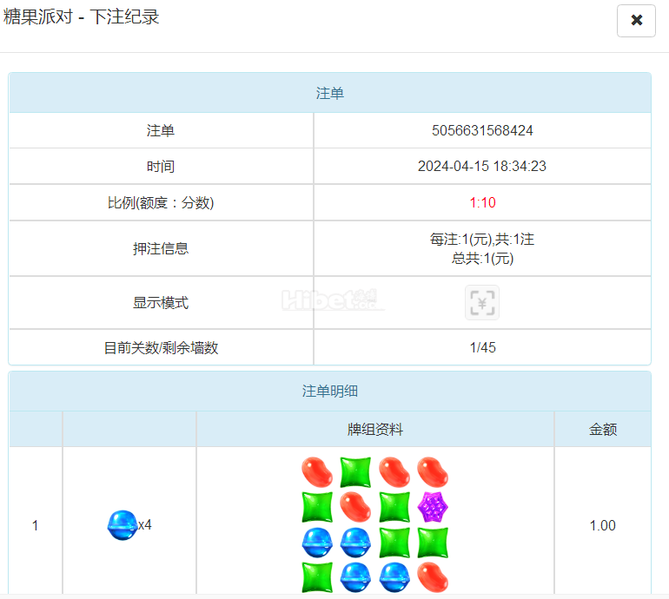Click the last green candy in the third row

(x=433, y=543)
